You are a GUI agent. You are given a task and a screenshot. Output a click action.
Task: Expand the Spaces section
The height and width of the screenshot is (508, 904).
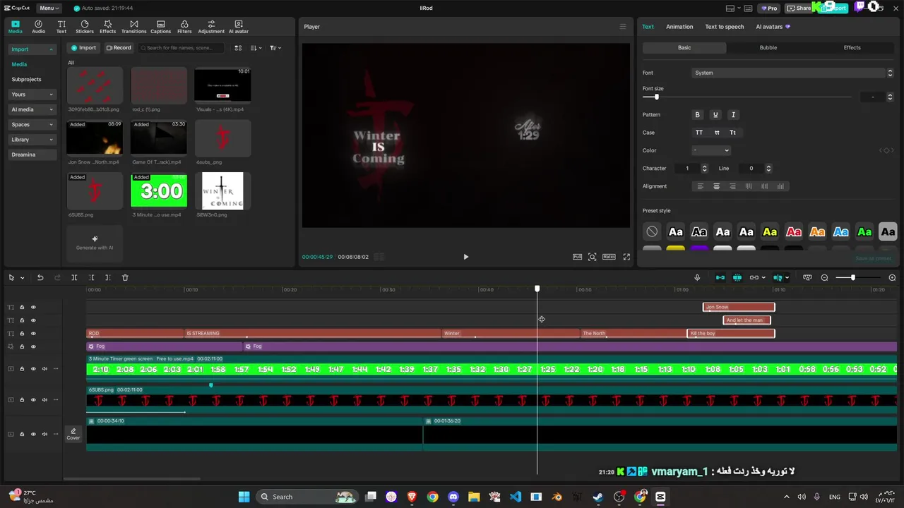(33, 124)
